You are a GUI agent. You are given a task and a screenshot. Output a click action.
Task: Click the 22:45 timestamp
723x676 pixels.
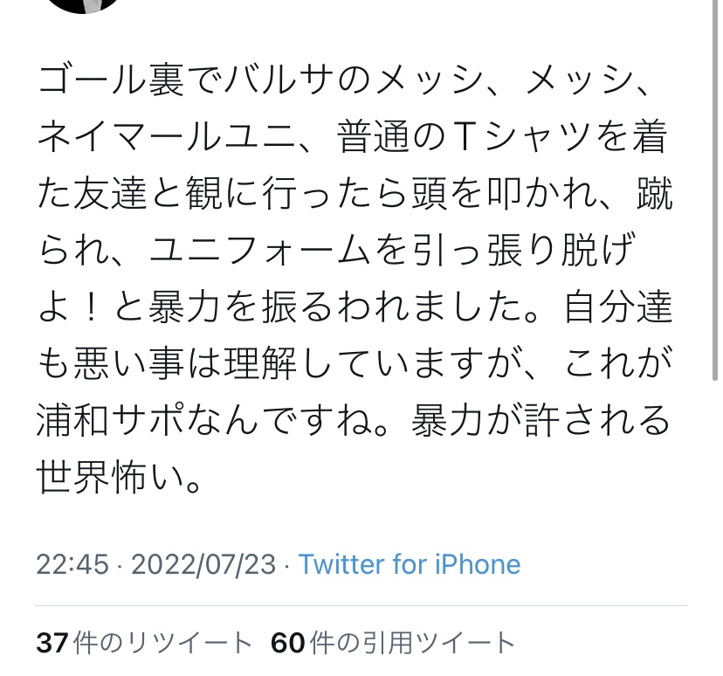(x=72, y=564)
